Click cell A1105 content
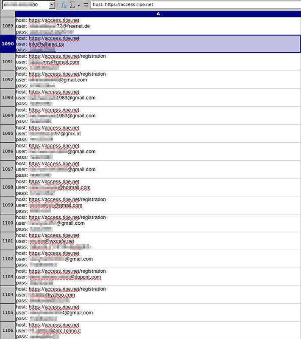The width and height of the screenshot is (301, 339). click(x=158, y=313)
